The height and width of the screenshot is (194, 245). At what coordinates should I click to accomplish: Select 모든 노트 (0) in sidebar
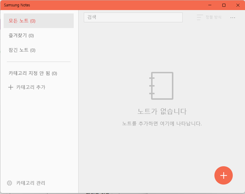(x=39, y=21)
